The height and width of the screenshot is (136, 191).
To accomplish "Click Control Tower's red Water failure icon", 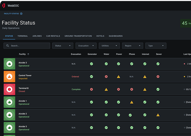I will click(x=106, y=77).
